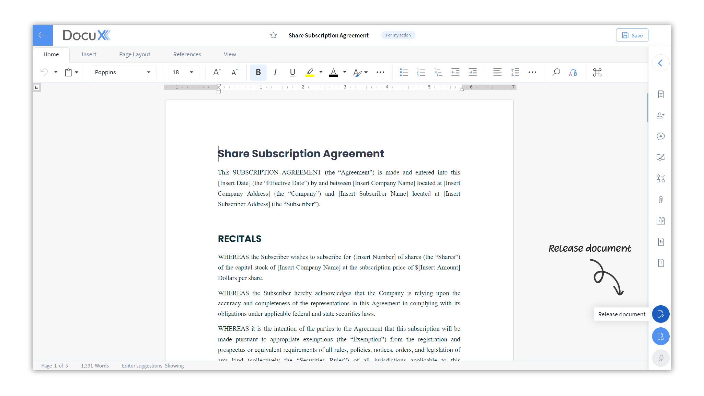Expand the font color dropdown
Screen dimensions: 704x396
pos(345,72)
